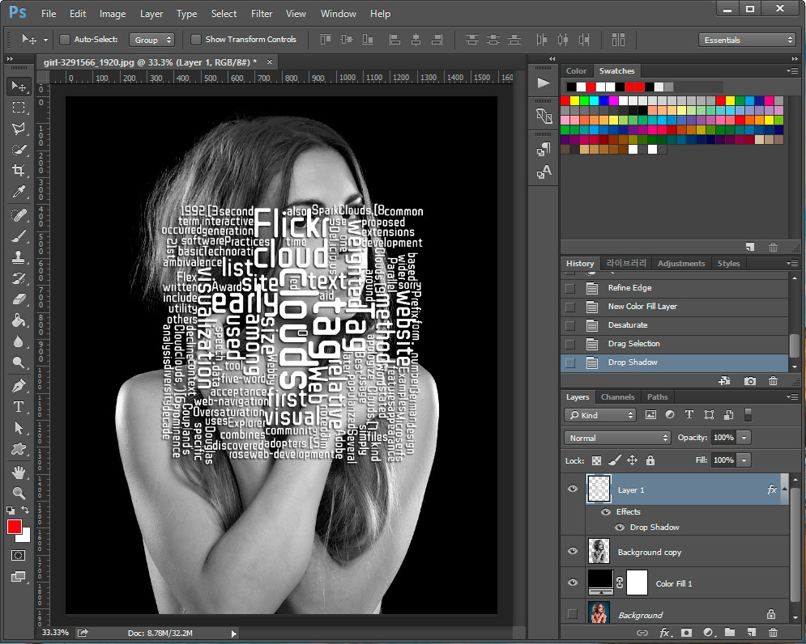Open the Layer menu
The image size is (806, 644).
151,14
